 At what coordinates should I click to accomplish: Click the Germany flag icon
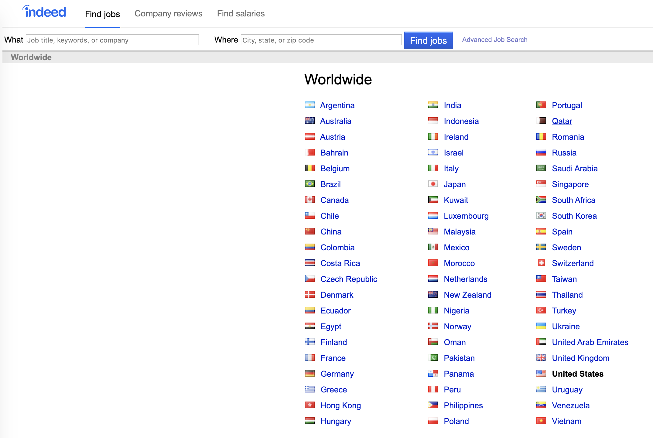point(309,374)
